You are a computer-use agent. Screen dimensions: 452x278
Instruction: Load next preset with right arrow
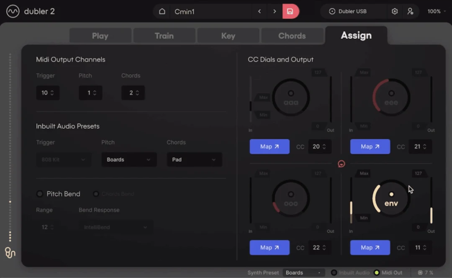click(x=275, y=12)
